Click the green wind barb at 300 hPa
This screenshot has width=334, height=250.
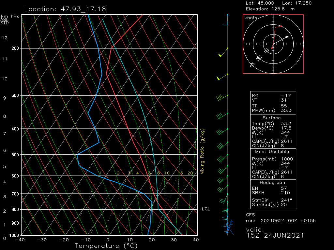coord(222,97)
